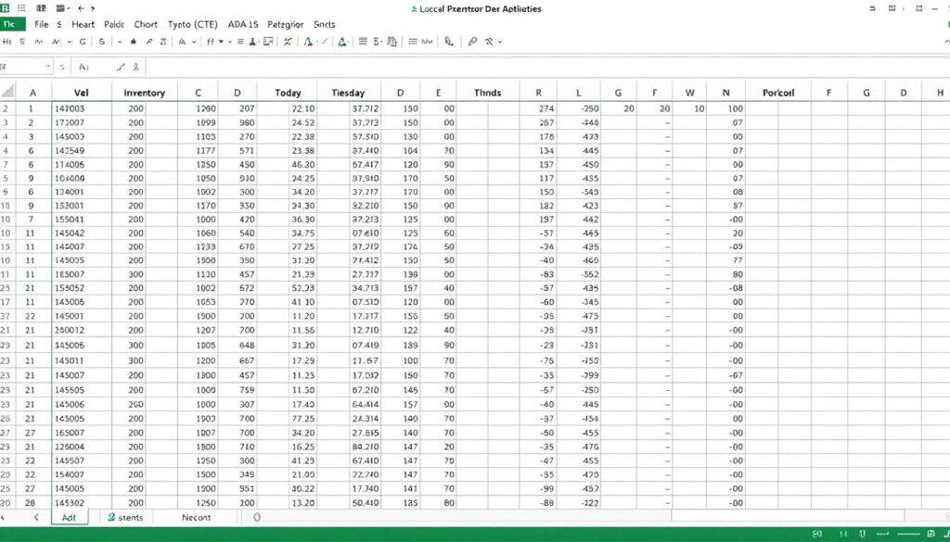950x542 pixels.
Task: Open the Typto (CTE) ribbon tab
Action: coord(193,25)
